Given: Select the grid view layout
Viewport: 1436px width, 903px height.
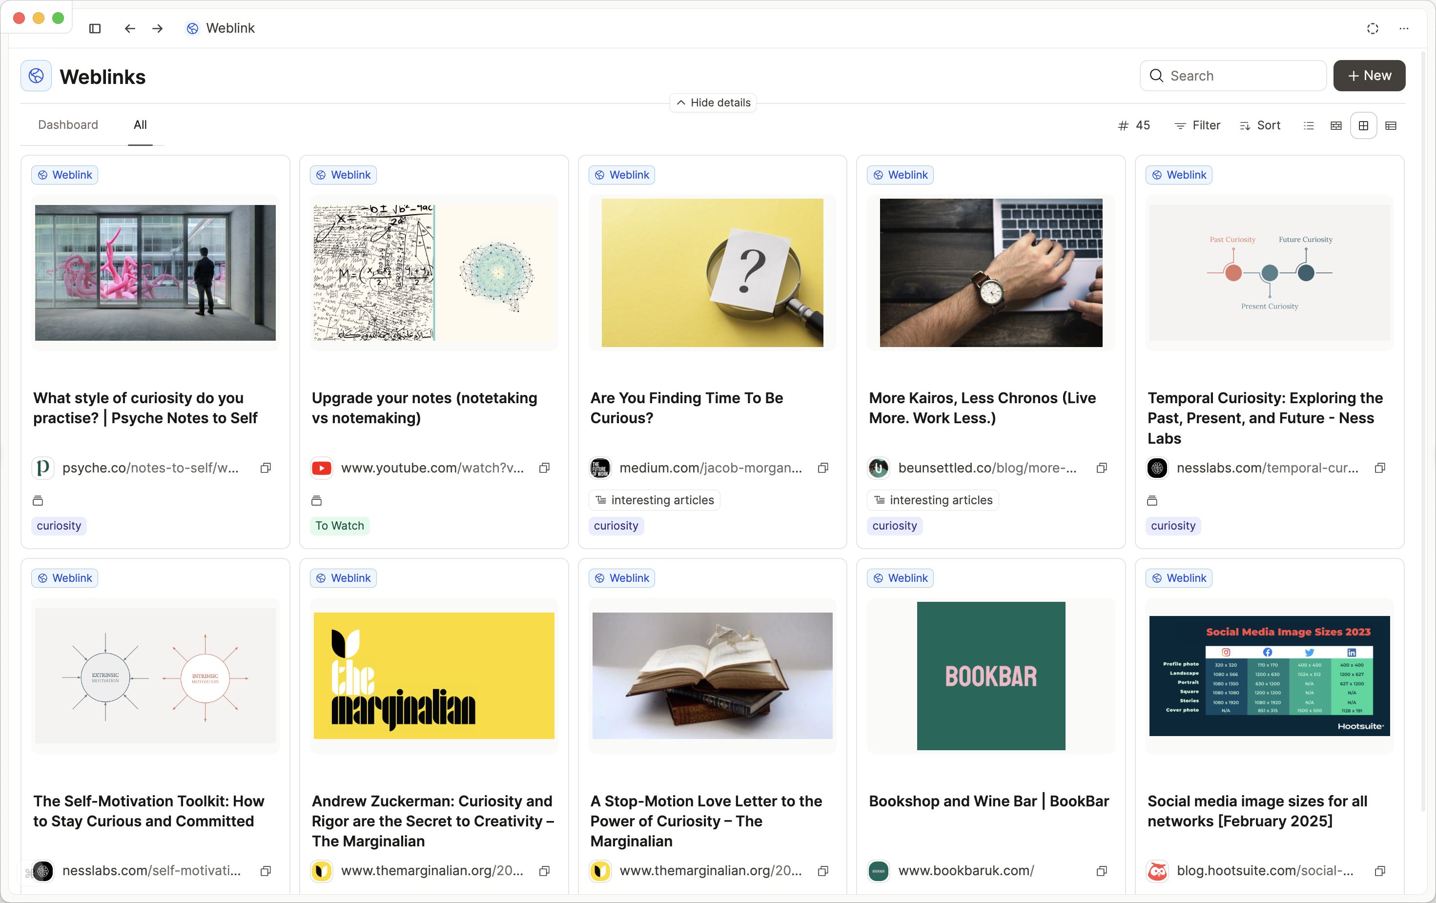Looking at the screenshot, I should click(x=1363, y=125).
